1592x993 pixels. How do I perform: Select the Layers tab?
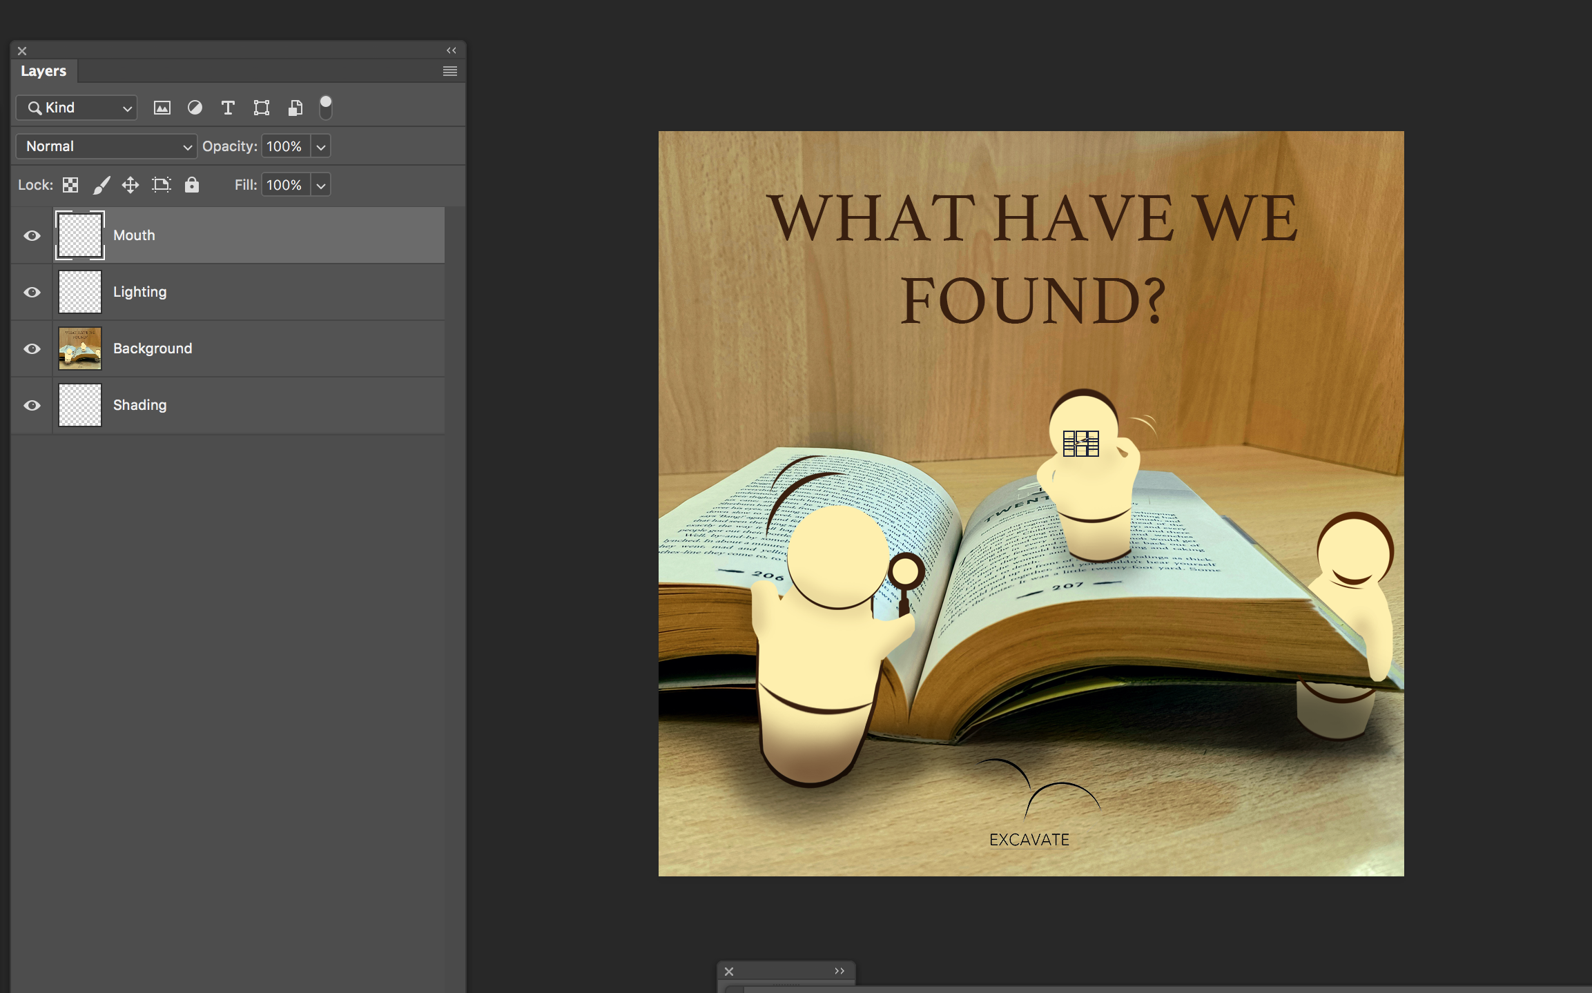click(43, 71)
